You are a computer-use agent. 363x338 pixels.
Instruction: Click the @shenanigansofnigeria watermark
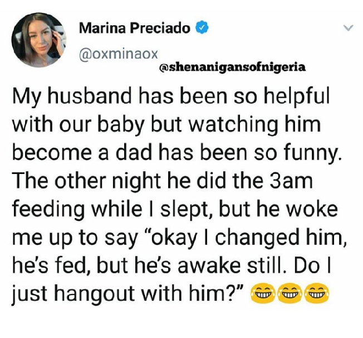(233, 67)
